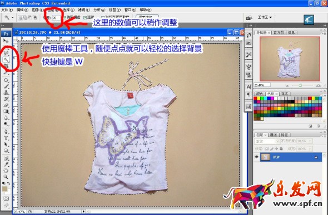This screenshot has width=328, height=215.
Task: Select the Move tool
Action: coord(6,40)
